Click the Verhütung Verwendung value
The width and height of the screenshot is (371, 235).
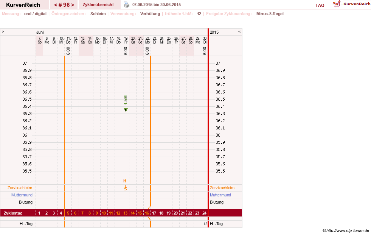pos(150,14)
